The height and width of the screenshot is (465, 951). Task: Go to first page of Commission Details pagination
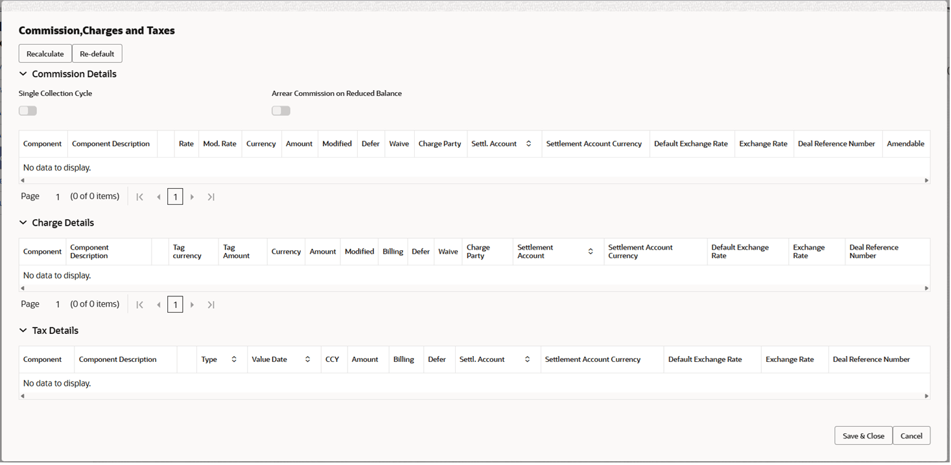click(139, 196)
